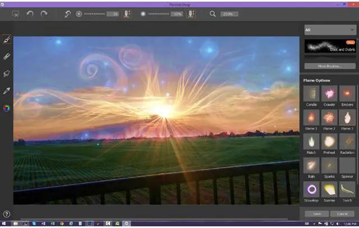Click the Cancel button

pos(343,214)
